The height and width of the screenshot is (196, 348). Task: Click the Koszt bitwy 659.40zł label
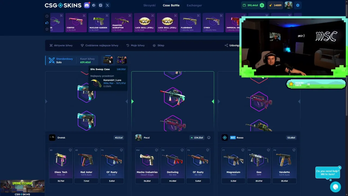[87, 60]
